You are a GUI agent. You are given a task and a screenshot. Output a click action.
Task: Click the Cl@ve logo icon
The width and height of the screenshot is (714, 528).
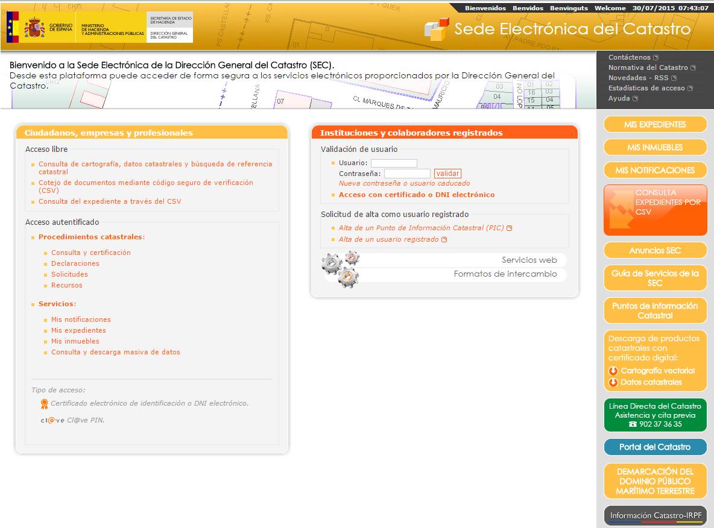[53, 421]
